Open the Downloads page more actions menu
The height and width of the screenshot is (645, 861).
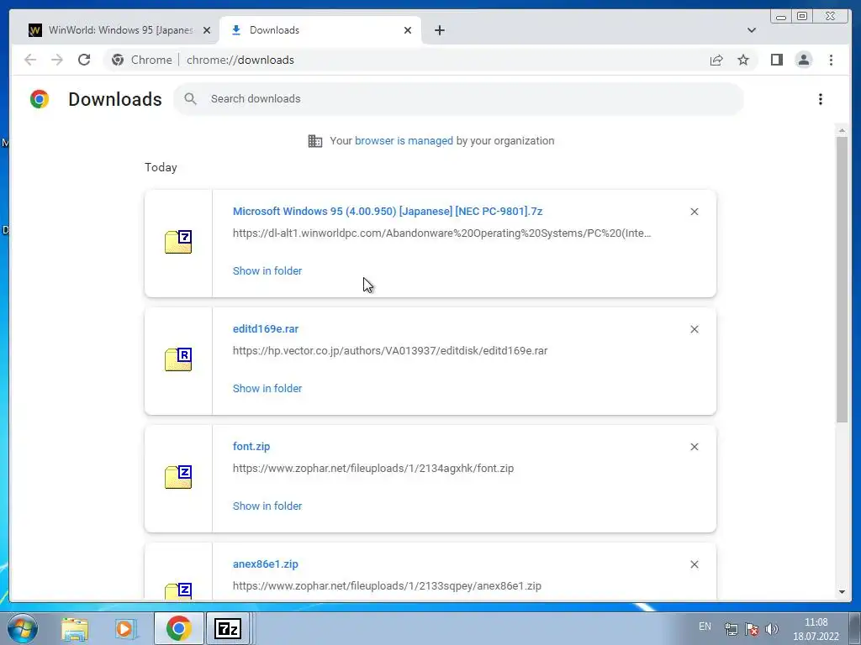pyautogui.click(x=821, y=99)
